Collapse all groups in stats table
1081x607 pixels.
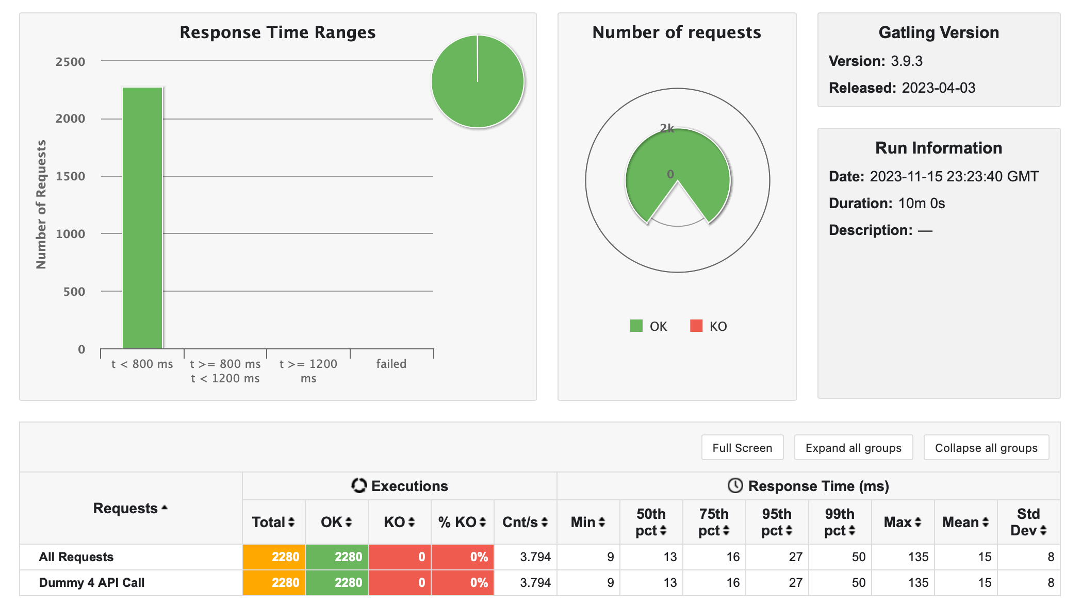point(986,448)
